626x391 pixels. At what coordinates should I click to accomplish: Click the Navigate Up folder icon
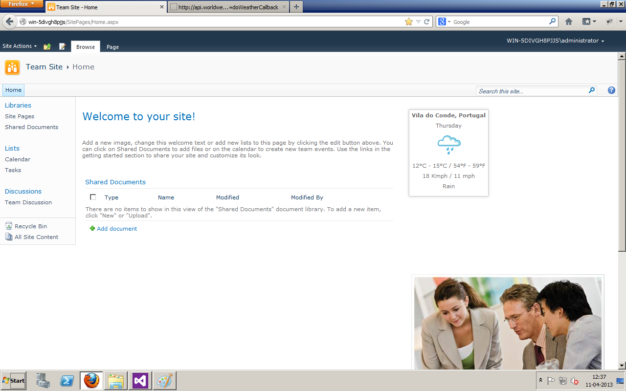click(47, 46)
